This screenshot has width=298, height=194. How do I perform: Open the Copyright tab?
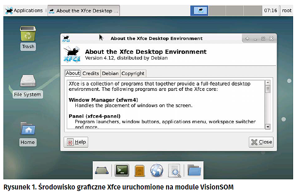[x=133, y=73]
